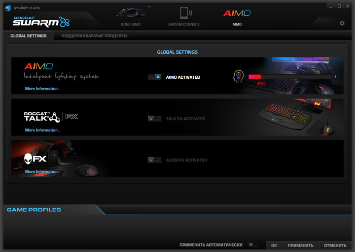Expand the device dropdown arrow near Kone AIMO

pyautogui.click(x=149, y=7)
